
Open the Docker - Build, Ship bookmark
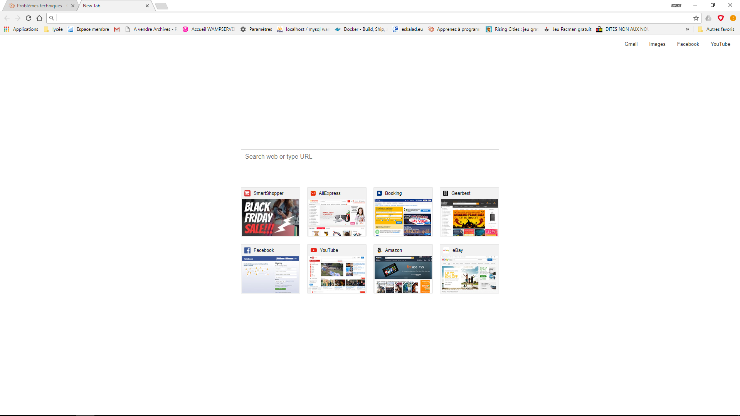point(360,29)
